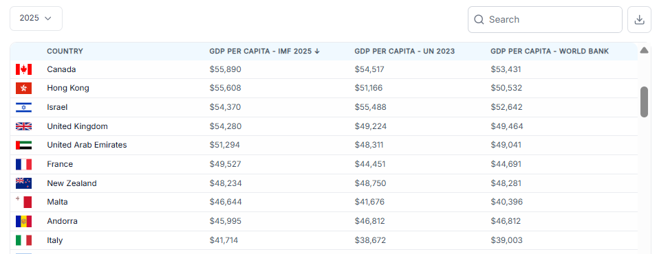Sort by the Country column header

pyautogui.click(x=65, y=51)
